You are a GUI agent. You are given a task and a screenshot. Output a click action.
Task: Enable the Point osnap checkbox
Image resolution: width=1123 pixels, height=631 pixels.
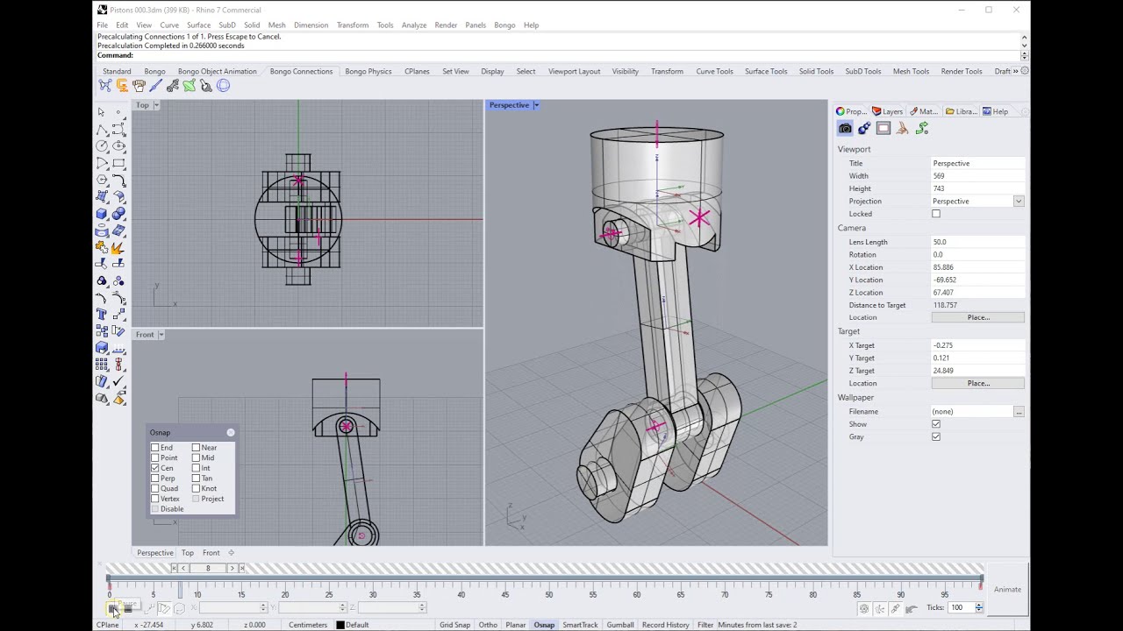click(155, 457)
